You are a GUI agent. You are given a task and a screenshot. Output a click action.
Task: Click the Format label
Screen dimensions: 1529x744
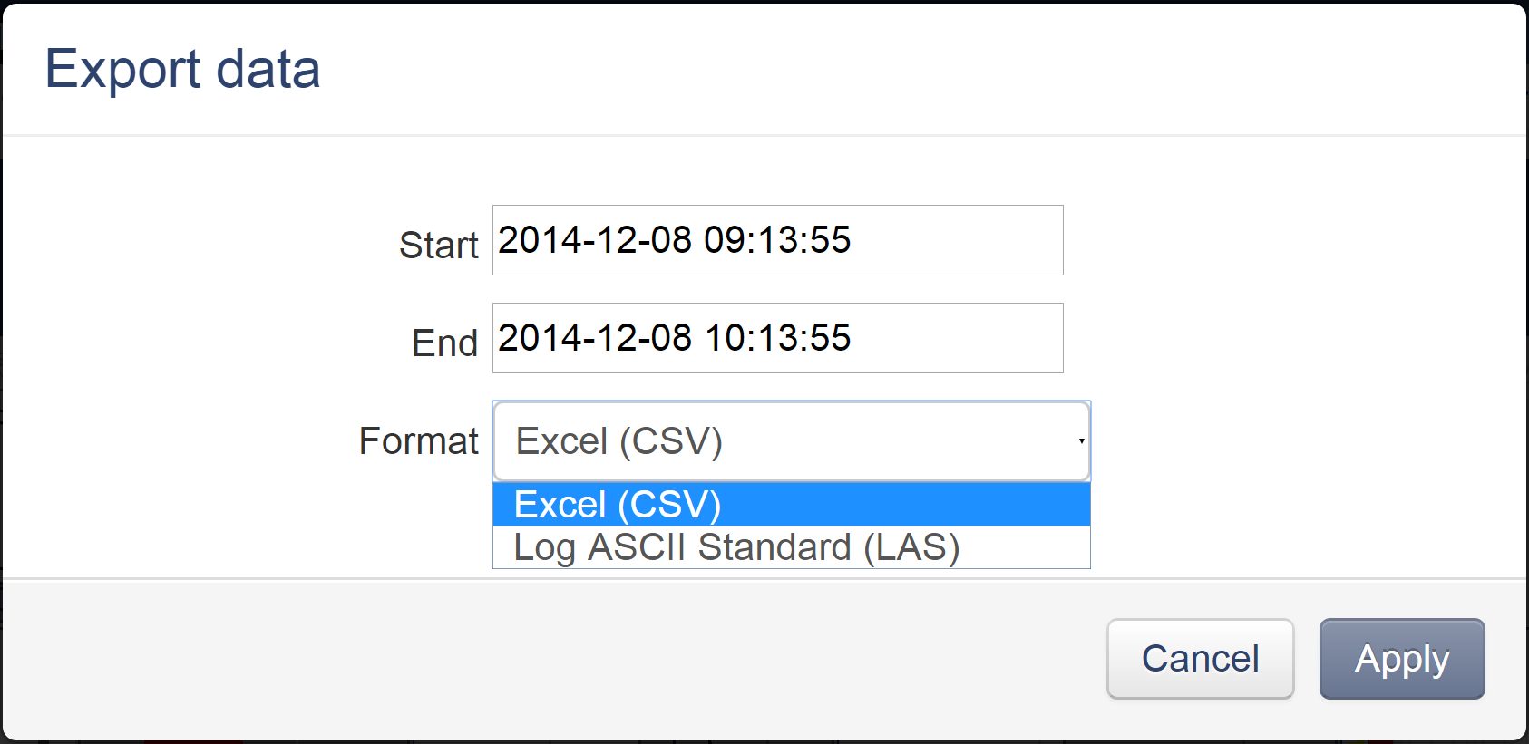pos(418,440)
